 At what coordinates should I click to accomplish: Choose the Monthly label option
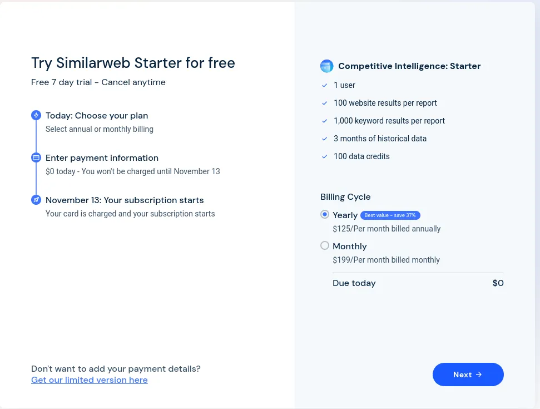point(350,247)
